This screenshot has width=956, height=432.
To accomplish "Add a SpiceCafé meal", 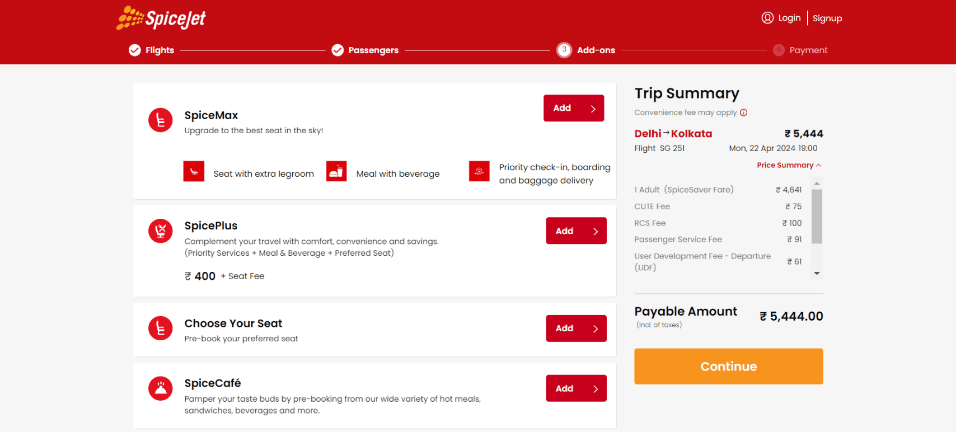I will click(576, 388).
